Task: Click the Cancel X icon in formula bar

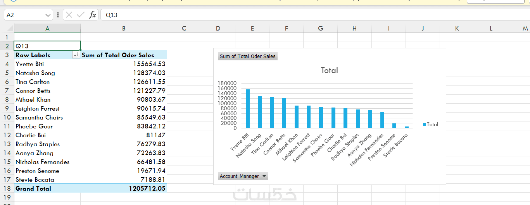Action: point(69,15)
